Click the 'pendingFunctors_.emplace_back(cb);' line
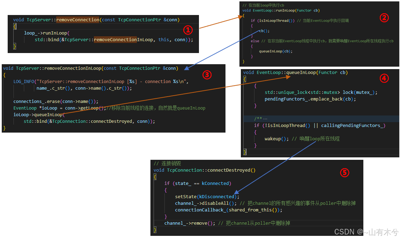Image resolution: width=400 pixels, height=239 pixels. (310, 99)
